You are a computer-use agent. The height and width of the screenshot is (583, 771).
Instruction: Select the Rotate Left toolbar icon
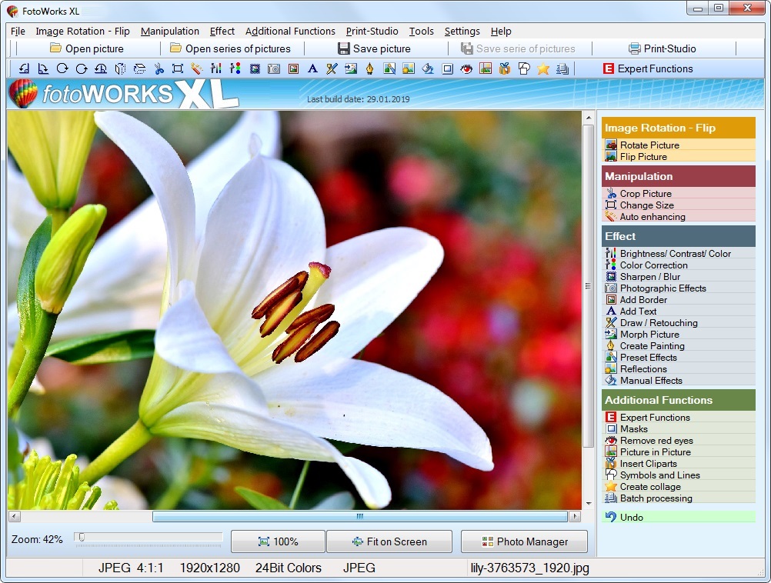click(23, 68)
